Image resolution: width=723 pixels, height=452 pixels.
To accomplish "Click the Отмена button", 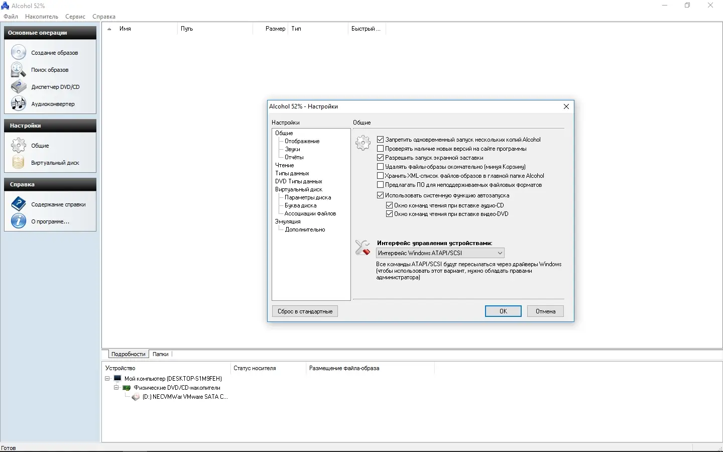I will click(545, 311).
